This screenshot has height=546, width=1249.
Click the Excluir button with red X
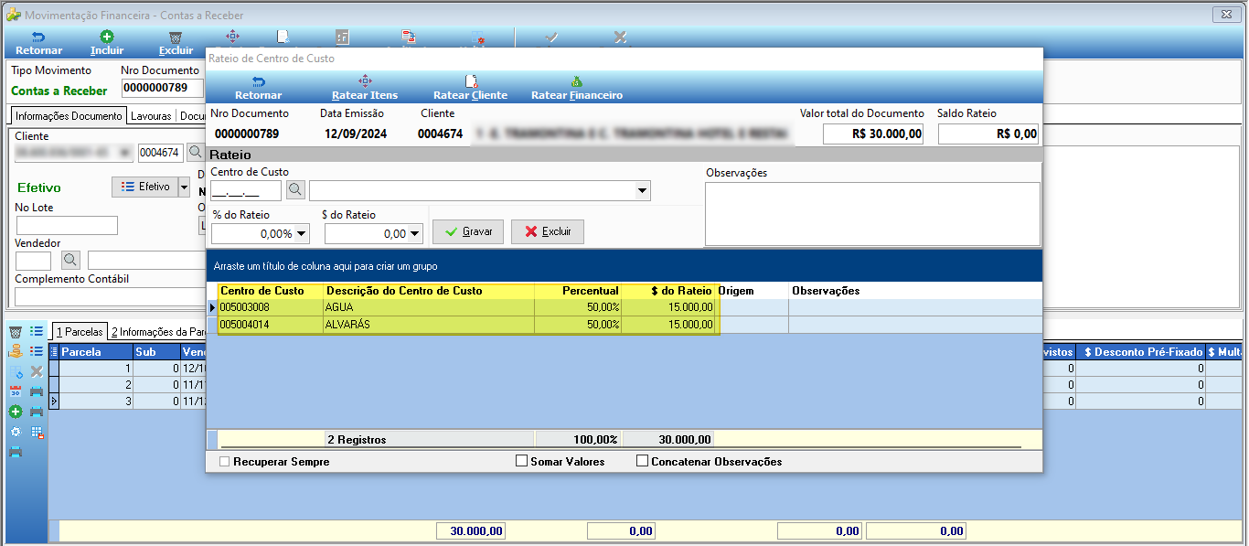[548, 232]
